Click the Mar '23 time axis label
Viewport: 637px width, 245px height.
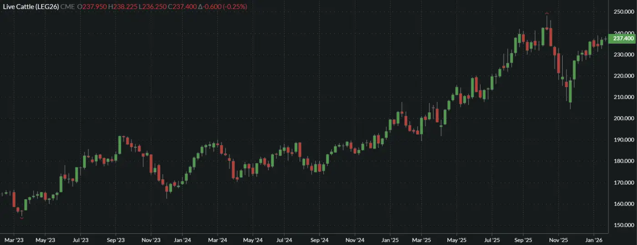coord(14,240)
